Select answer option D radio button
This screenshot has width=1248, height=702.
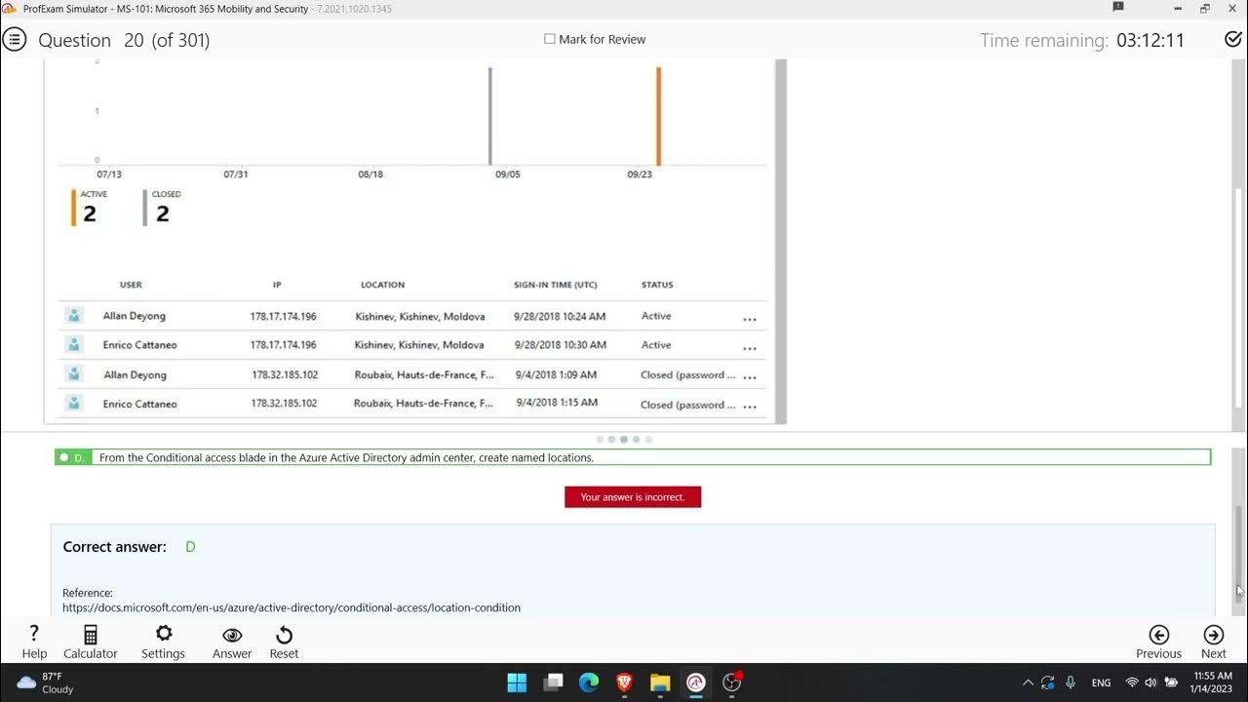pyautogui.click(x=64, y=457)
